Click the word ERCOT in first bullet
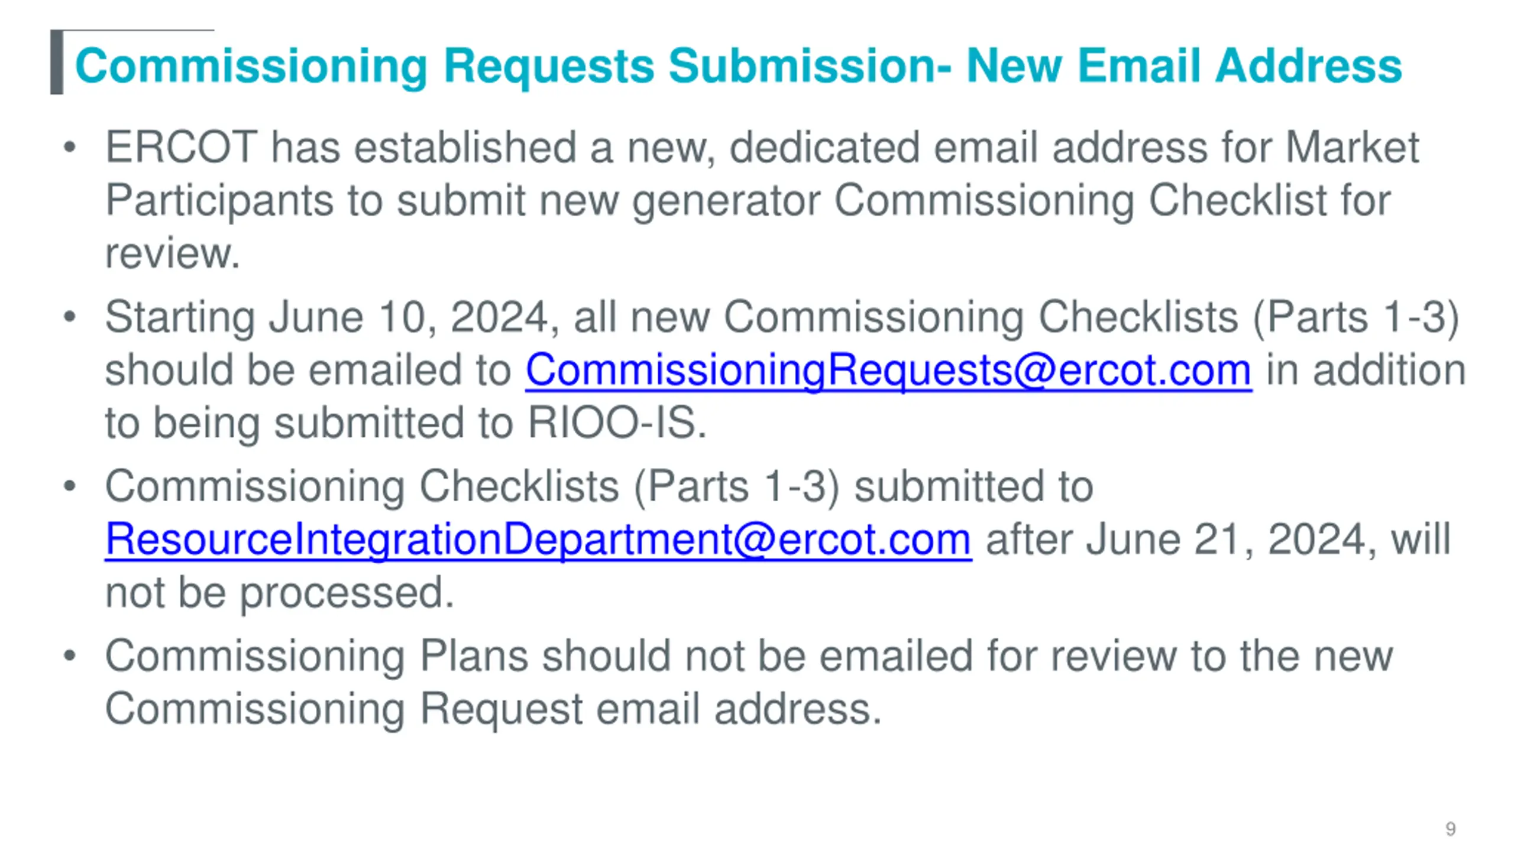This screenshot has height=851, width=1514. 181,148
